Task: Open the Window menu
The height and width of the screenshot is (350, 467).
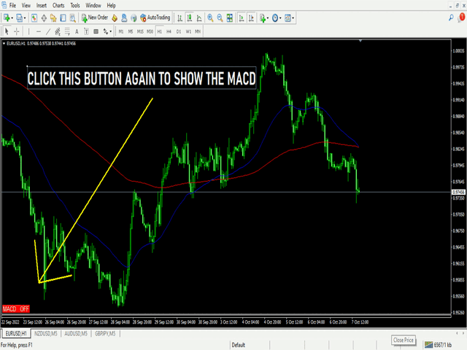Action: point(93,5)
